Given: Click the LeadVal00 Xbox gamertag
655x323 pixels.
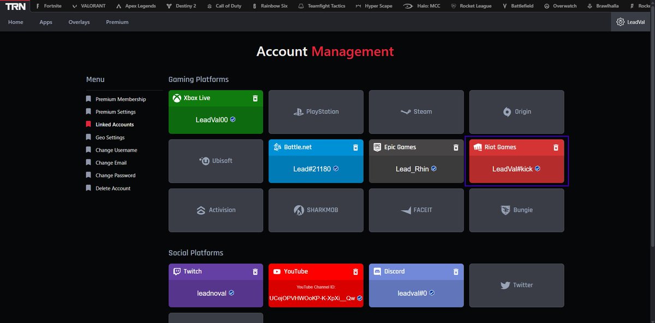Looking at the screenshot, I should coord(212,119).
